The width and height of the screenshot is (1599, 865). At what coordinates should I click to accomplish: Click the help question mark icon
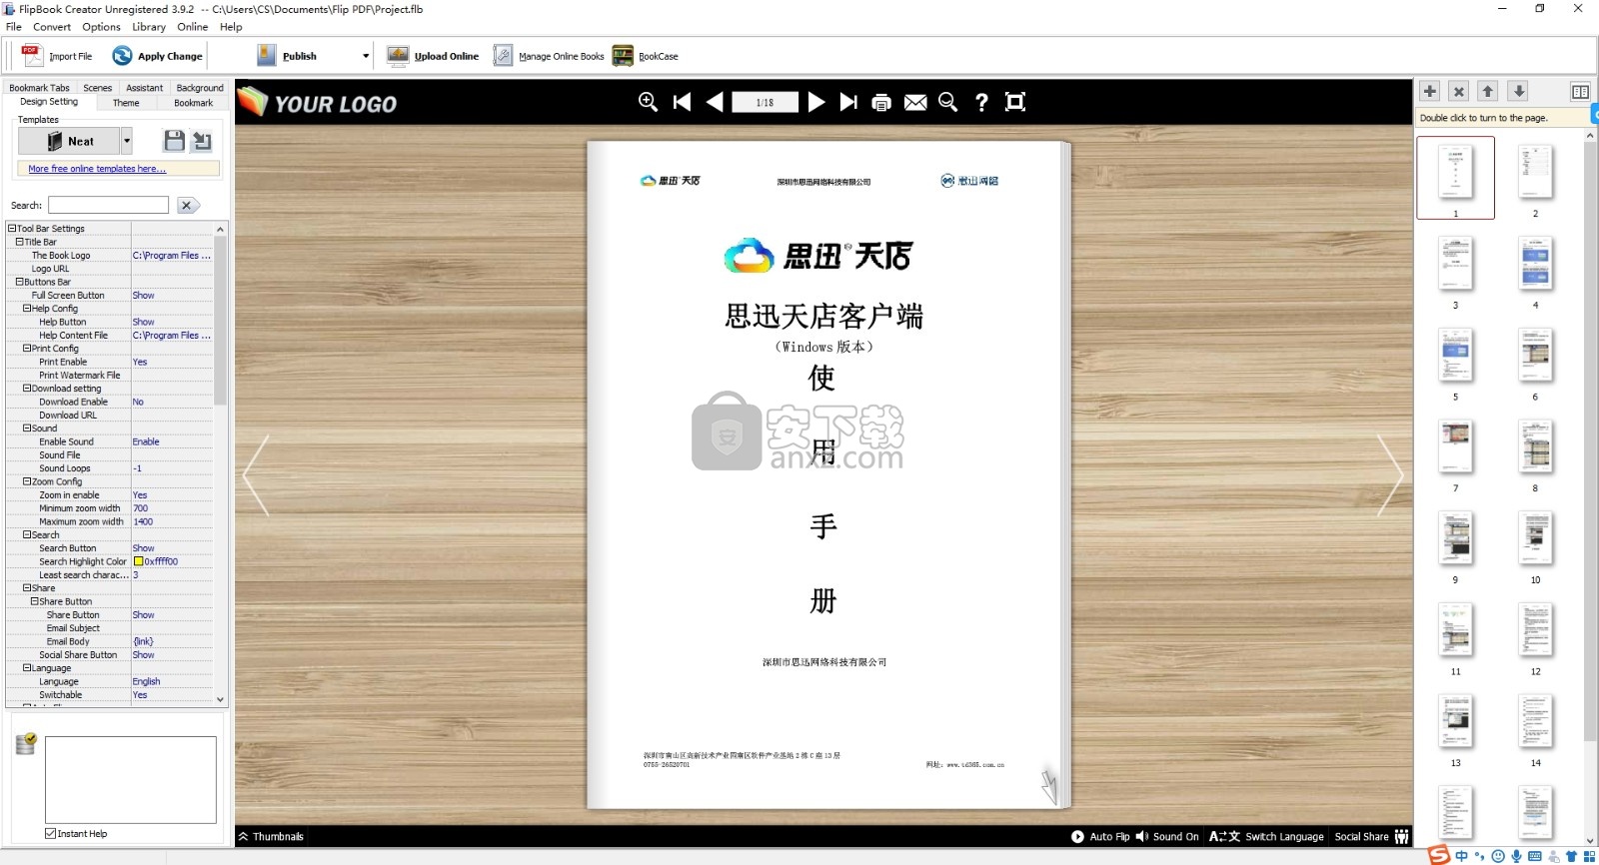[981, 102]
